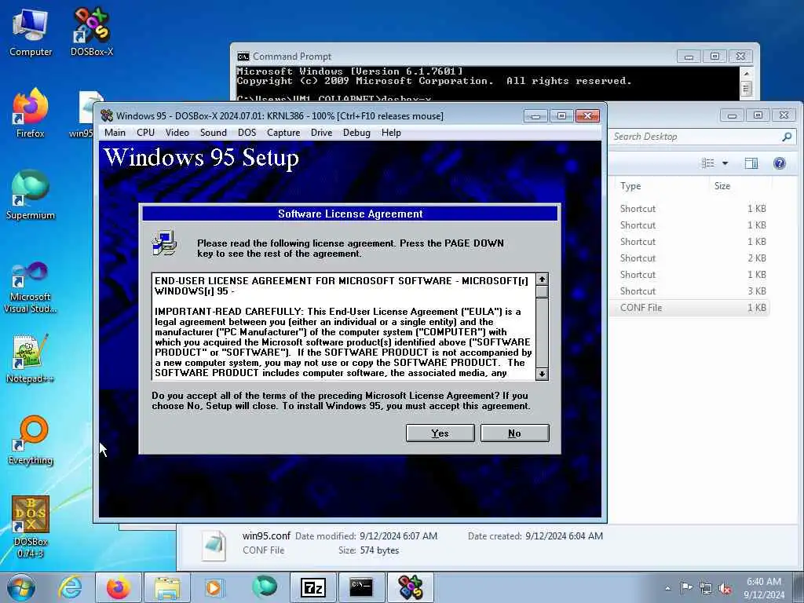Open the Video menu in DOSBox-X
804x603 pixels.
[177, 132]
